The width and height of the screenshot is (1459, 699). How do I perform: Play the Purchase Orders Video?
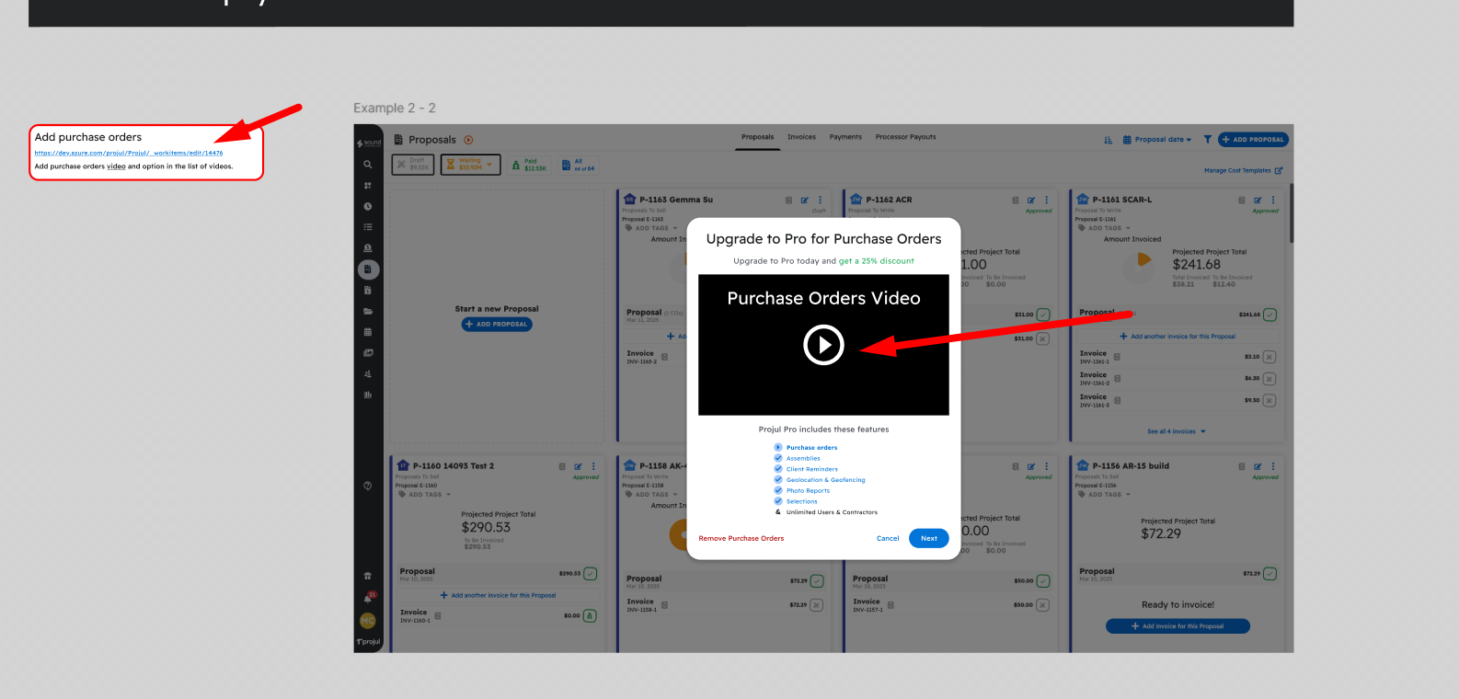coord(823,345)
